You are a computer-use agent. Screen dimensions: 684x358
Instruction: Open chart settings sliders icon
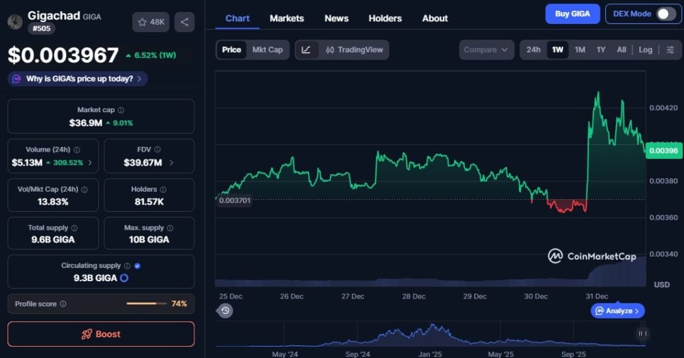(x=670, y=50)
